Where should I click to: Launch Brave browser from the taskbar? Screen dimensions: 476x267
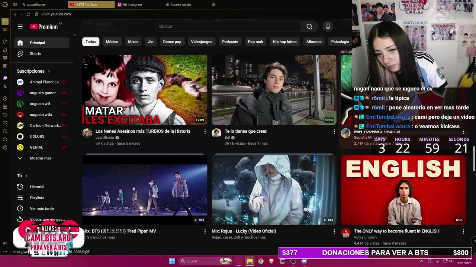click(x=271, y=261)
